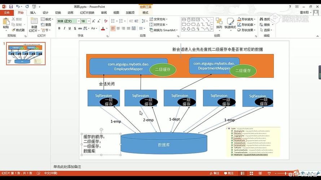Open the font size dropdown arrow
The height and width of the screenshot is (180, 321).
(x=89, y=21)
